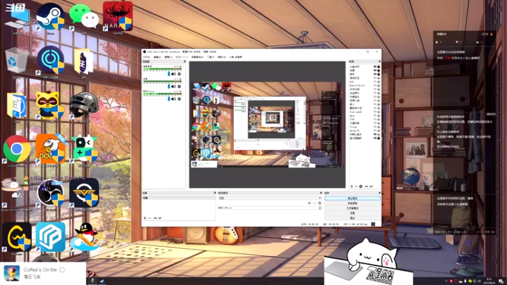The width and height of the screenshot is (507, 285).
Task: Lock the LoL source
Action: coord(378,82)
